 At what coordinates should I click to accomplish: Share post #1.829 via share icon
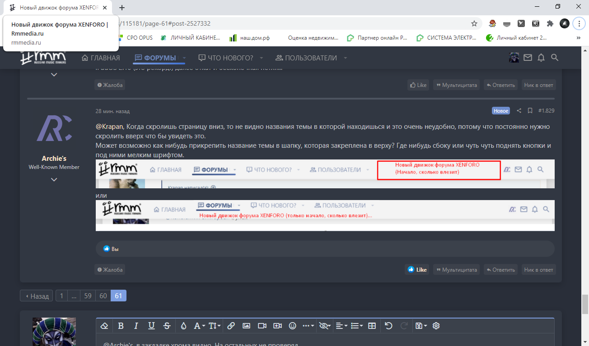click(519, 111)
